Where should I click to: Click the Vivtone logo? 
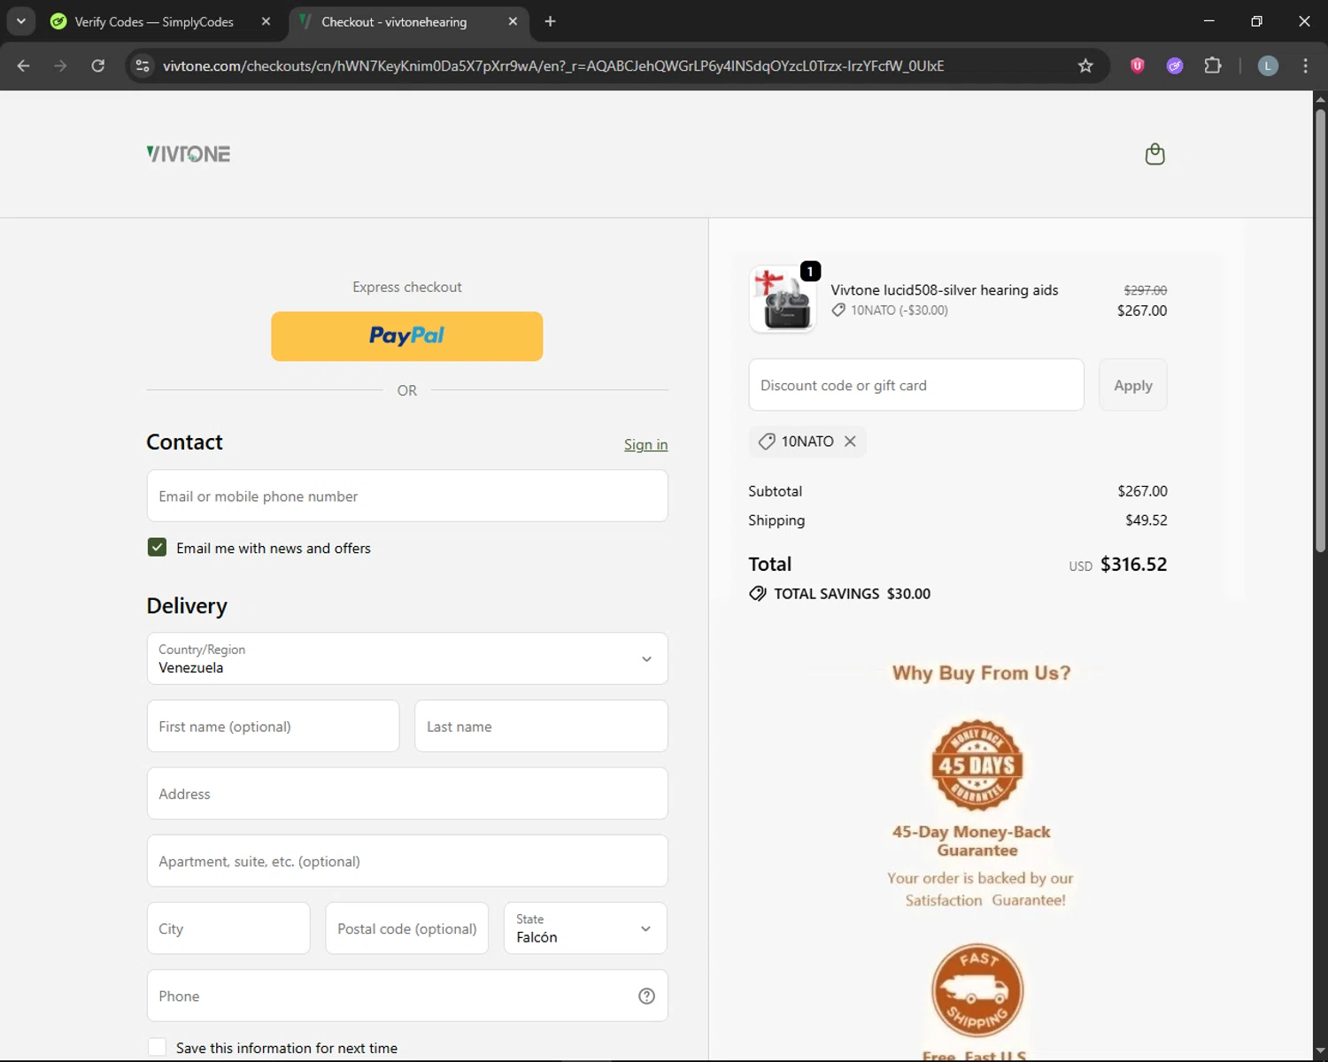tap(189, 154)
